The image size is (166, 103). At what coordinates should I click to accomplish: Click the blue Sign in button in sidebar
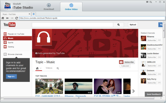(11, 77)
